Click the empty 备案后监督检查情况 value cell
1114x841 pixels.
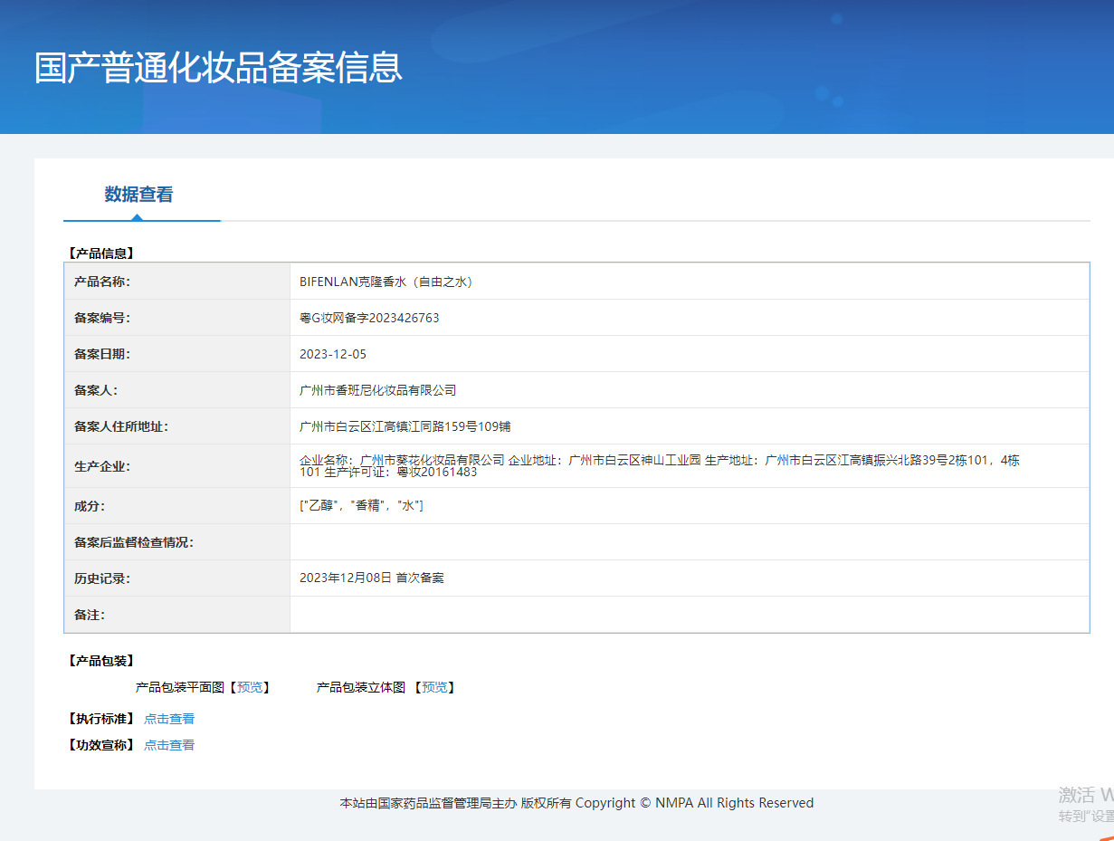(688, 542)
